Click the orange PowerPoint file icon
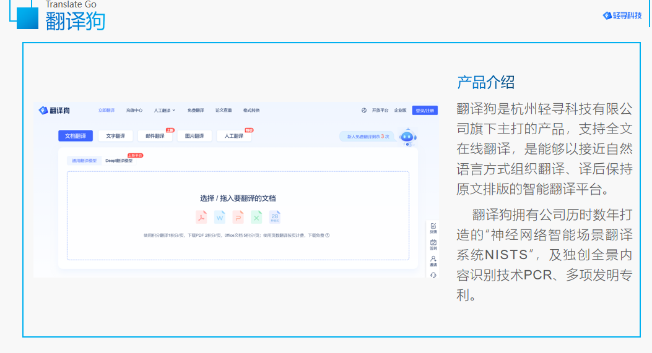The width and height of the screenshot is (652, 353). pyautogui.click(x=238, y=217)
